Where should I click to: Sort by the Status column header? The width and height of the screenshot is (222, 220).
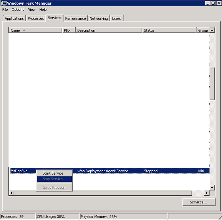click(x=169, y=30)
